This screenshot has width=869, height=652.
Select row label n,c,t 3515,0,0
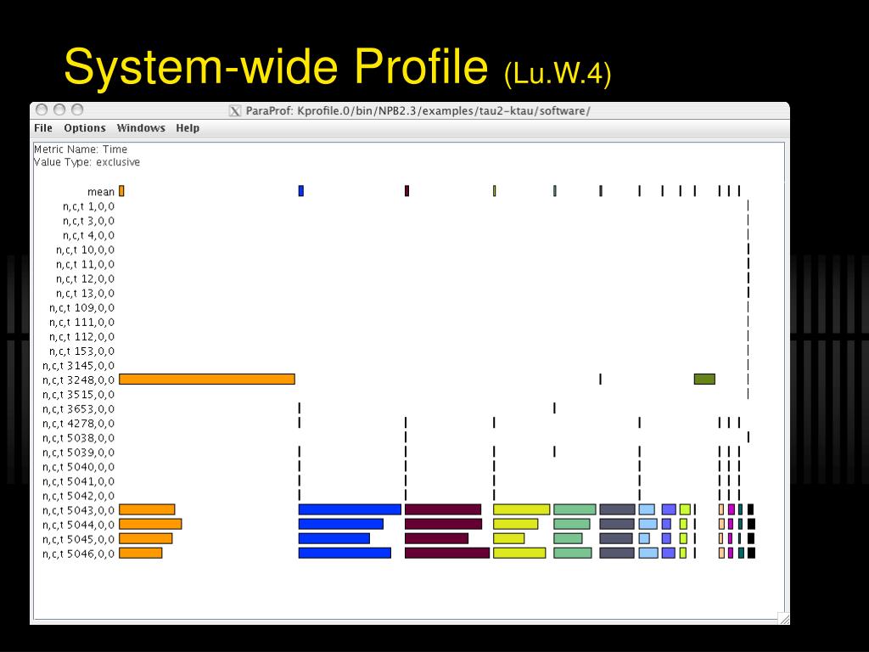tap(79, 394)
